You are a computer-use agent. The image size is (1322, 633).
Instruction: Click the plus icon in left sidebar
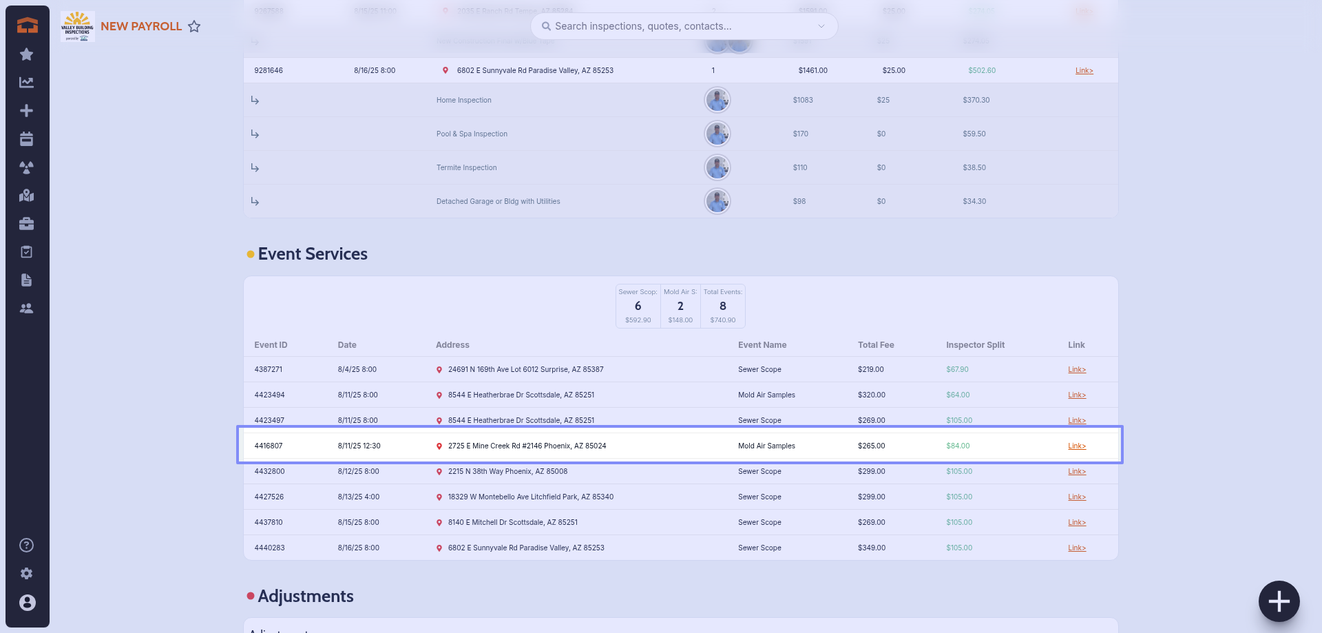tap(27, 111)
